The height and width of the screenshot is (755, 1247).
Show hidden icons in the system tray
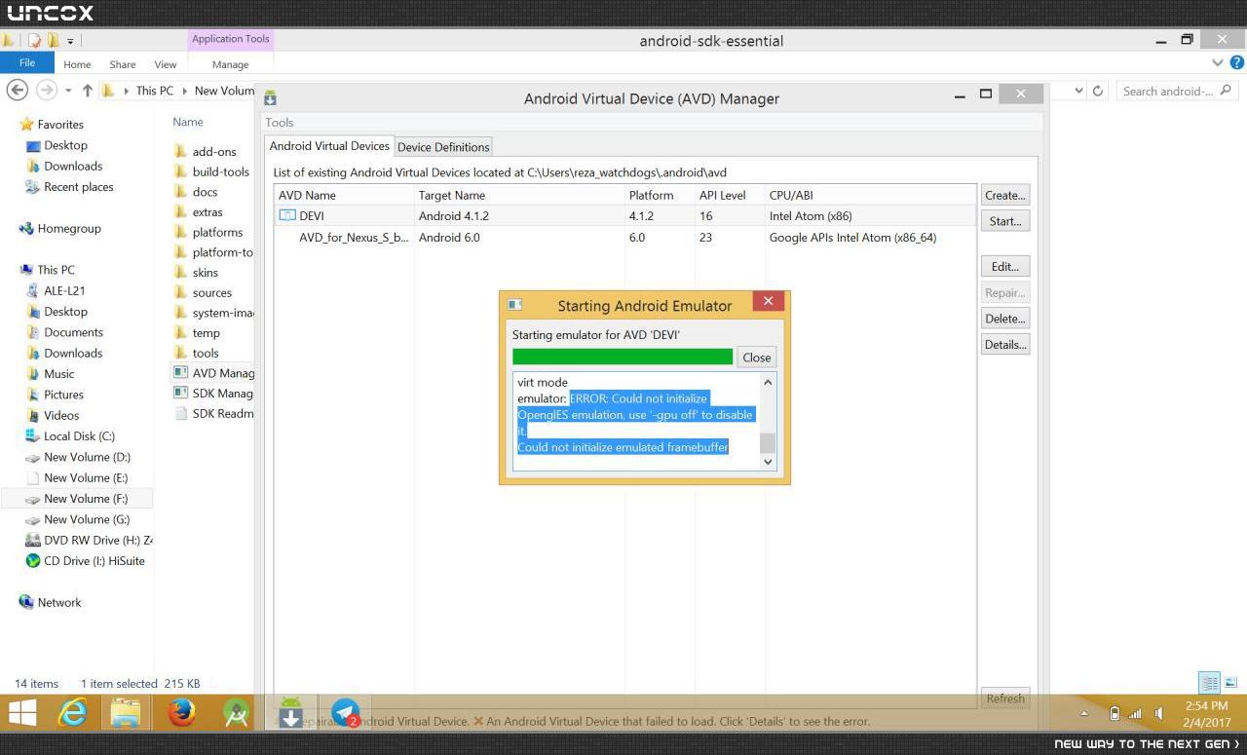coord(1084,714)
